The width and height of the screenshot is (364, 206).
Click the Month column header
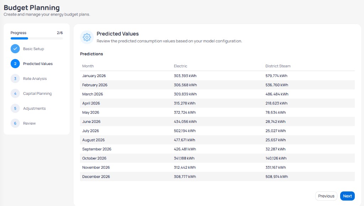[88, 66]
